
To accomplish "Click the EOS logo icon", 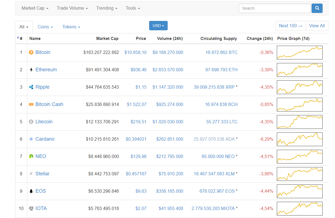I will coord(31,191).
